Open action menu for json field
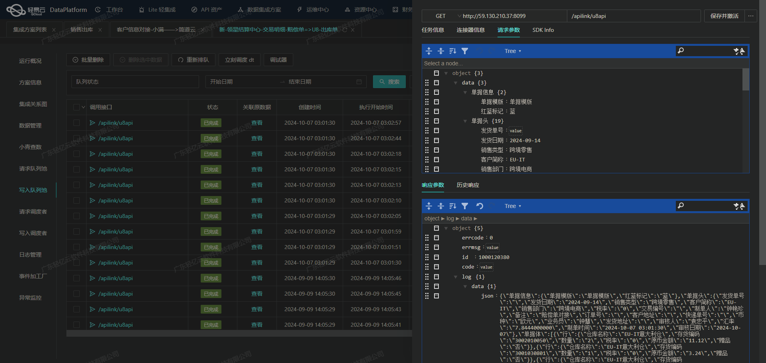The image size is (766, 363). [436, 296]
